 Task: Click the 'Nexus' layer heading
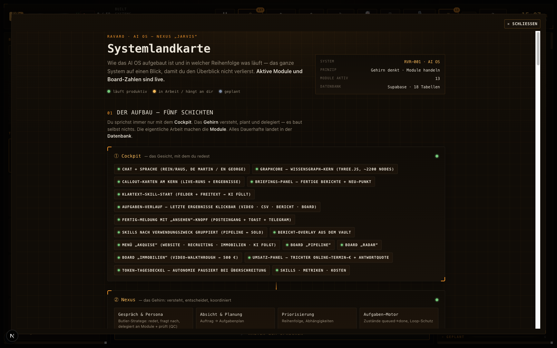pos(128,300)
